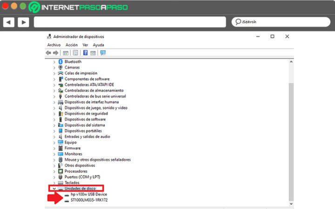Image resolution: width=335 pixels, height=209 pixels.
Task: Open the Acción menu
Action: [x=72, y=45]
